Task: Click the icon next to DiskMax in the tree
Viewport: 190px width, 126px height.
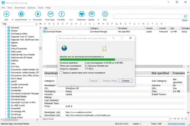Action: tap(9, 60)
